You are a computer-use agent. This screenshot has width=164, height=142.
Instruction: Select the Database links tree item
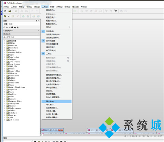coord(15,101)
